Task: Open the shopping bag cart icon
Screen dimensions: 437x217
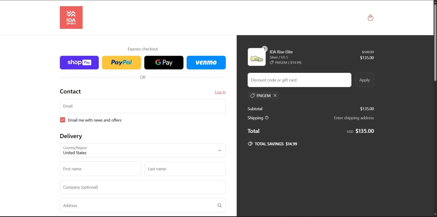Action: (371, 18)
